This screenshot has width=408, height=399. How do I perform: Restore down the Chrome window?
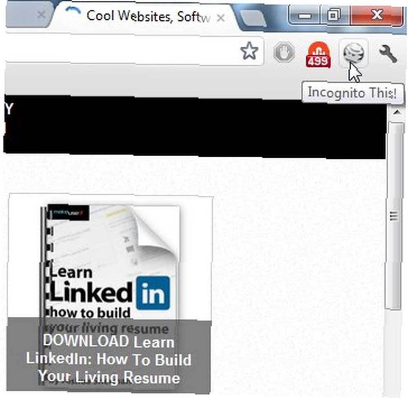[334, 15]
